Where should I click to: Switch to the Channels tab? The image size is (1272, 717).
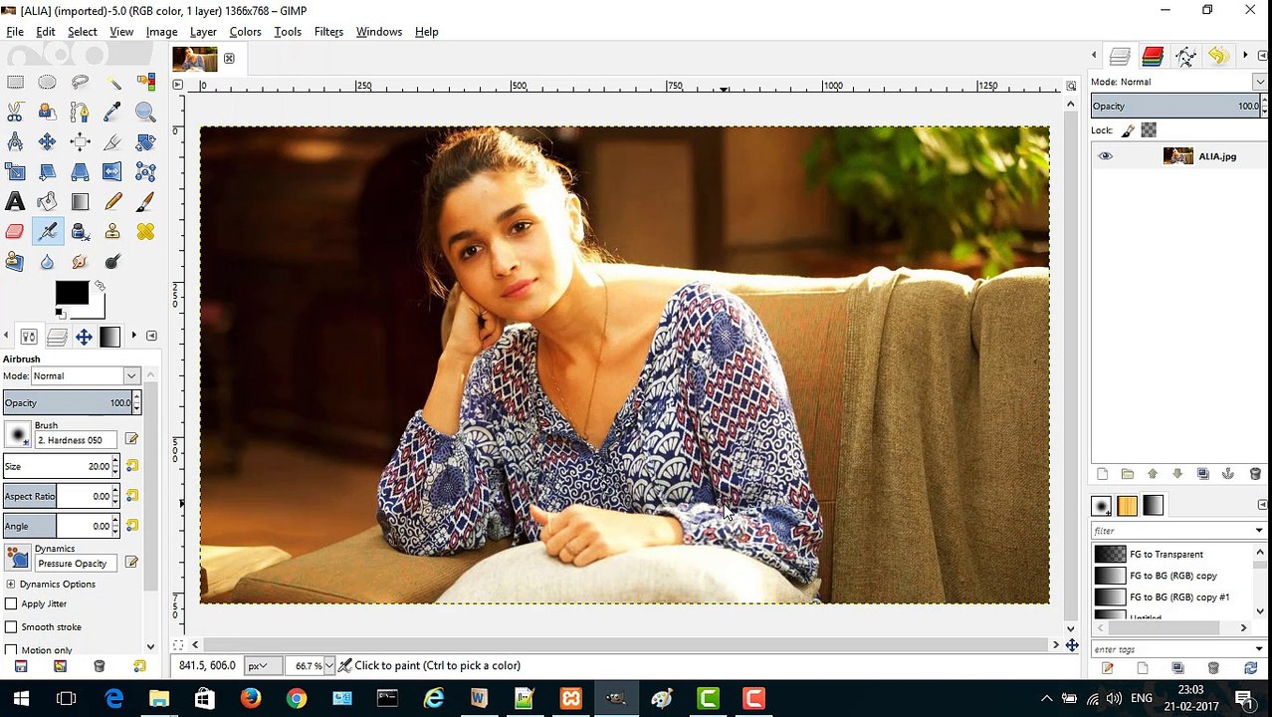(1153, 57)
